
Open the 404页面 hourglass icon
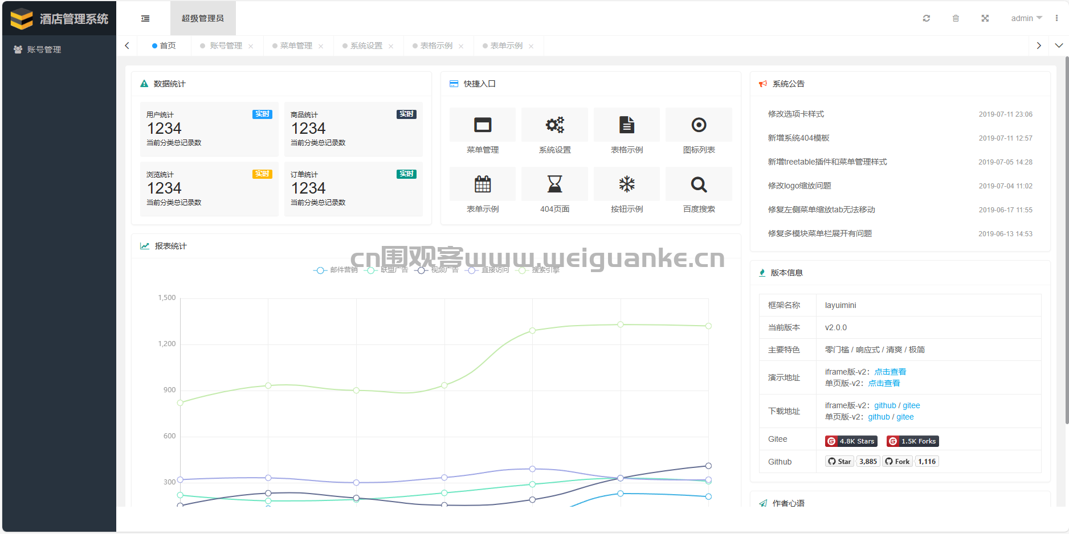[x=555, y=184]
